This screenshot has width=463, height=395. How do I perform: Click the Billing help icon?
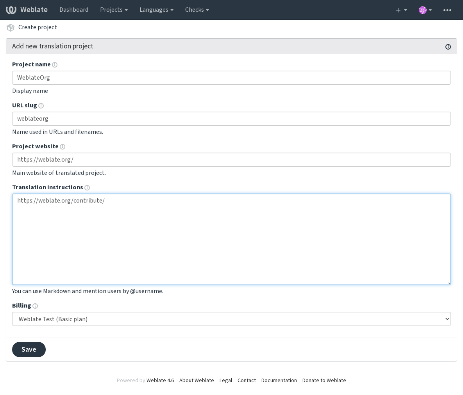coord(35,306)
